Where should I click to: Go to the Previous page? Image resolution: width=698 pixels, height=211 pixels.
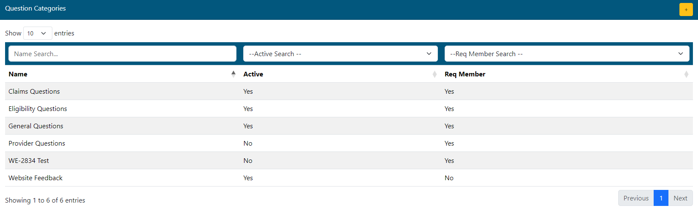[x=636, y=198]
